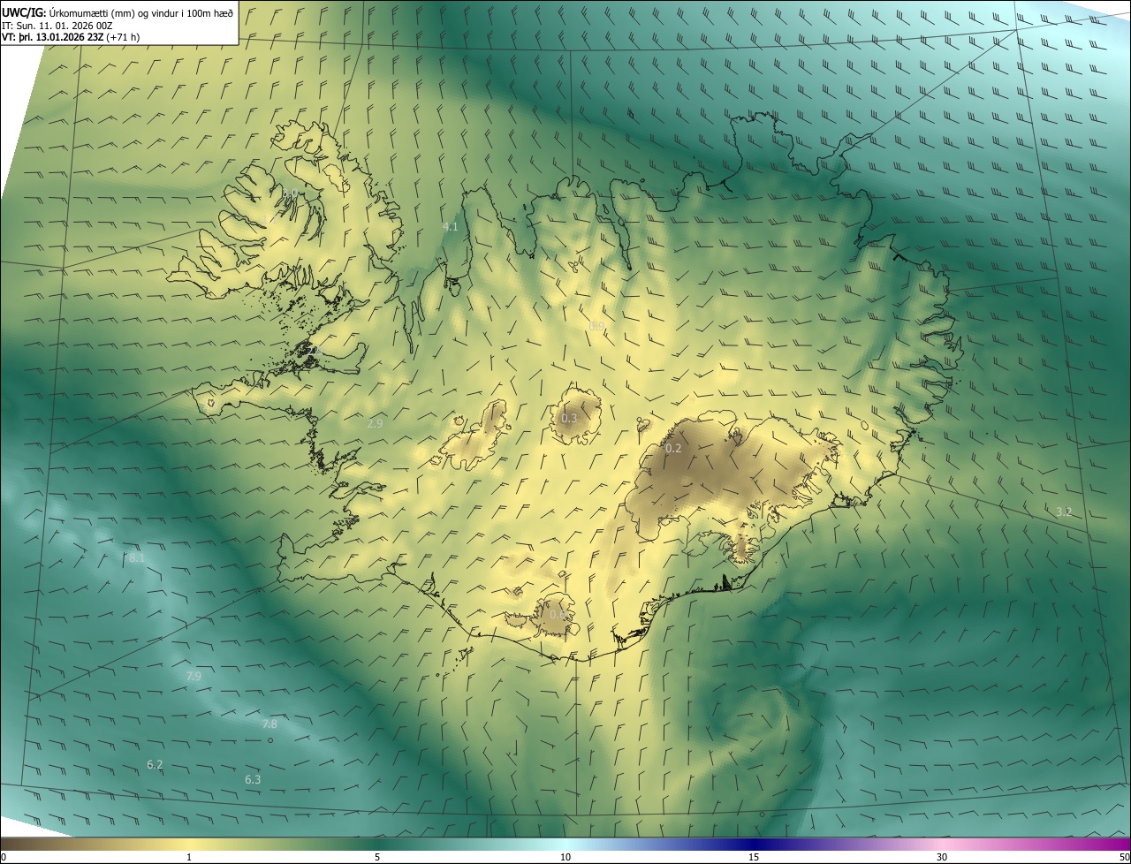Click the map title "Úrkomumætti (mm) og vindur í 100m hæð"
Screen dimensions: 1131x864
(x=140, y=12)
